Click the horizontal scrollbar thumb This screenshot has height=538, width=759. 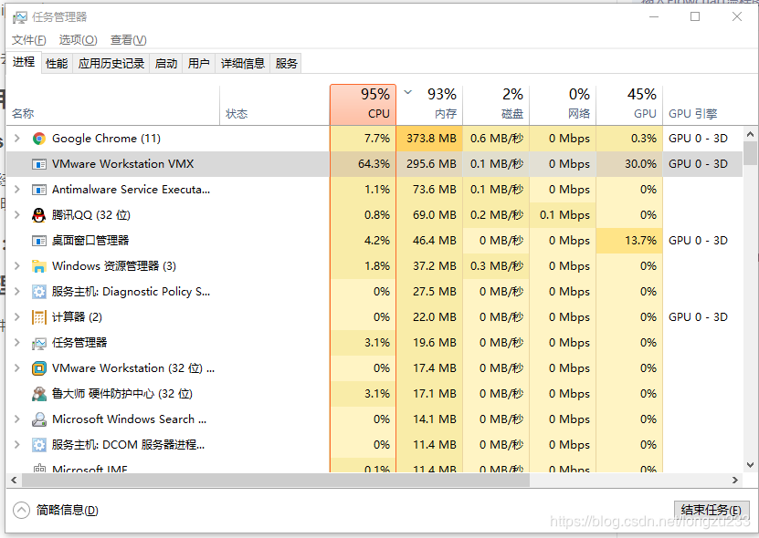(x=276, y=480)
